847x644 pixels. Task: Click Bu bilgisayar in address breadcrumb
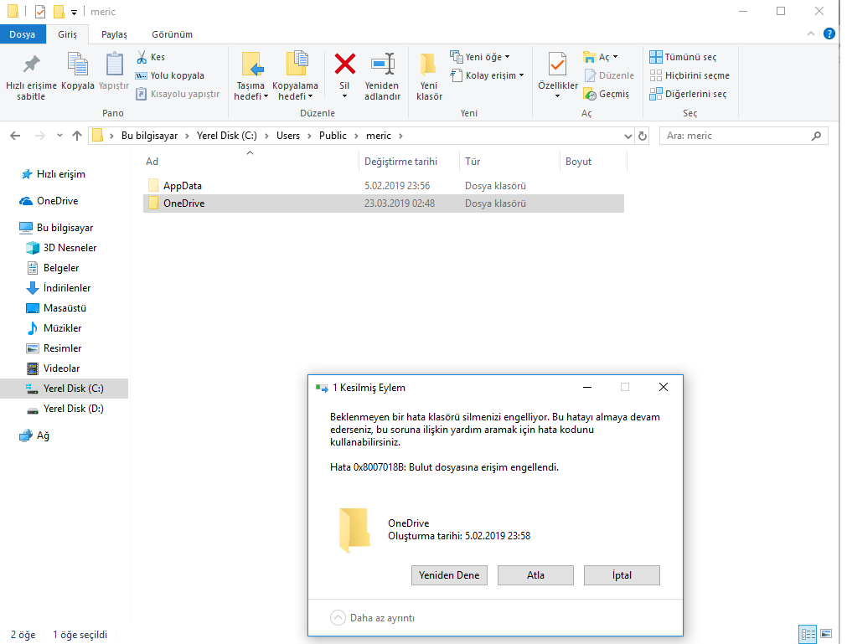(149, 136)
